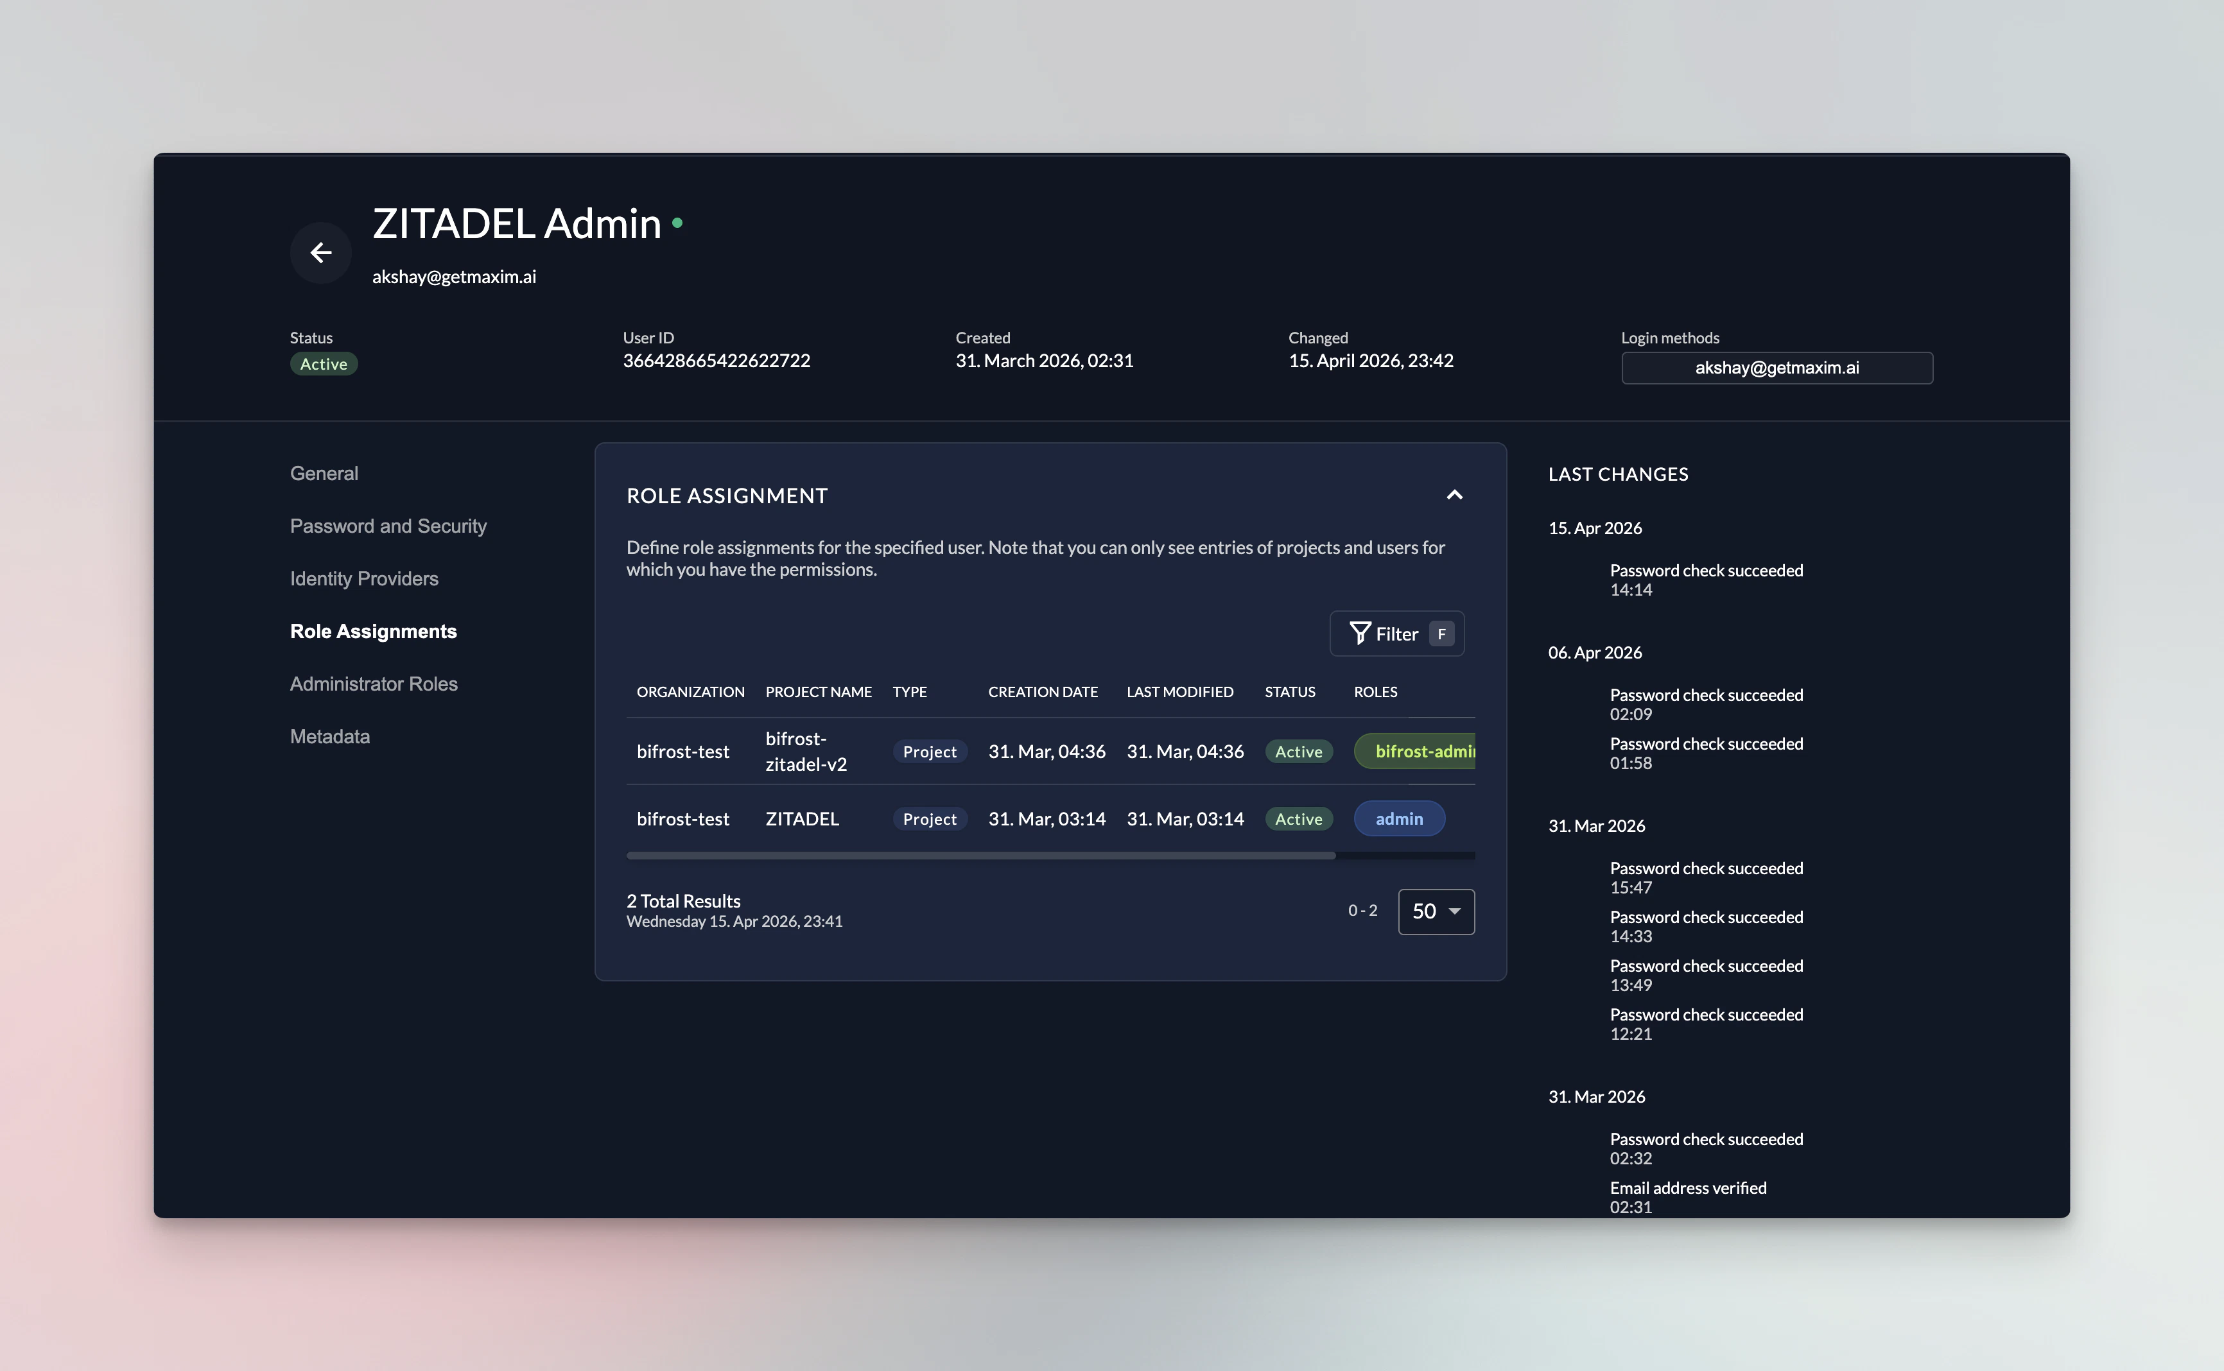
Task: Click Password check succeeded at 15:47
Action: point(1706,877)
